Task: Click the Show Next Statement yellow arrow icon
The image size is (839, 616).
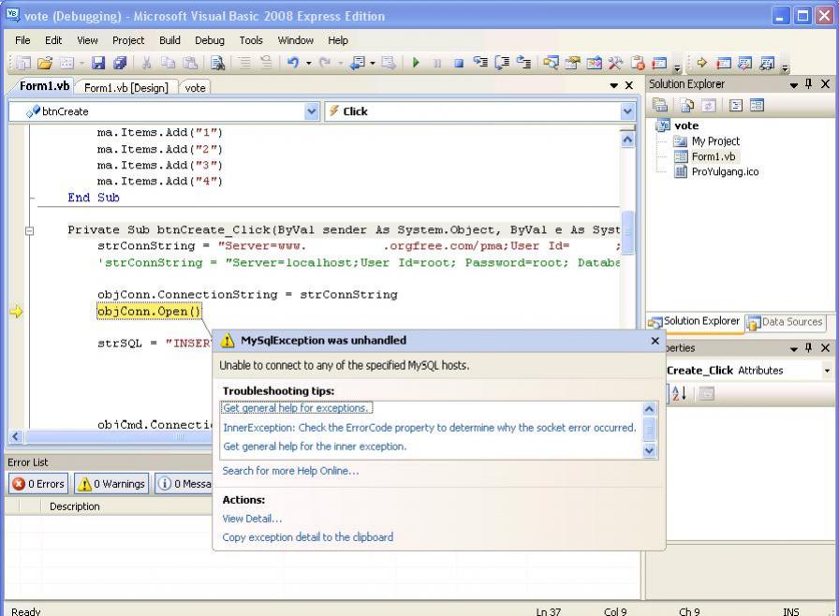Action: [702, 63]
